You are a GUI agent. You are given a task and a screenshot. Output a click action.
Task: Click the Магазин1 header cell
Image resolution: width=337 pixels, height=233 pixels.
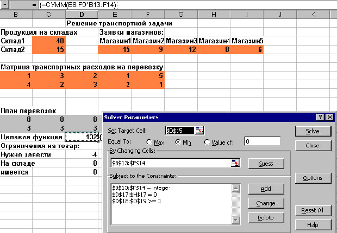coord(115,41)
